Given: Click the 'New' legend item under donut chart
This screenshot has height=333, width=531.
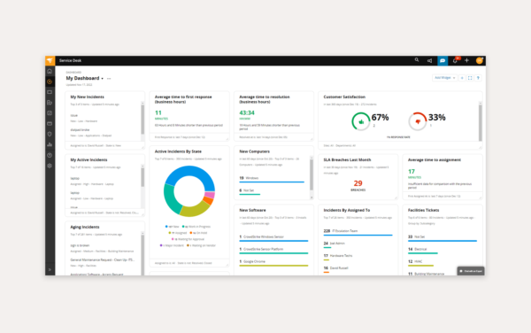Looking at the screenshot, I should coord(173,227).
